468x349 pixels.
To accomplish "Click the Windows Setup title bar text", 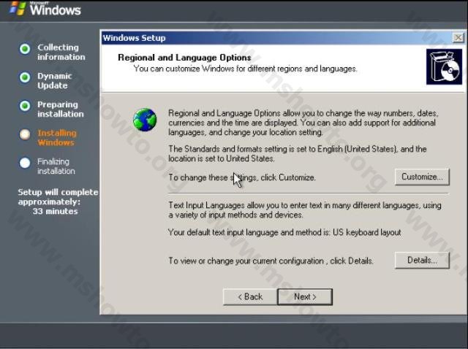I will point(134,38).
